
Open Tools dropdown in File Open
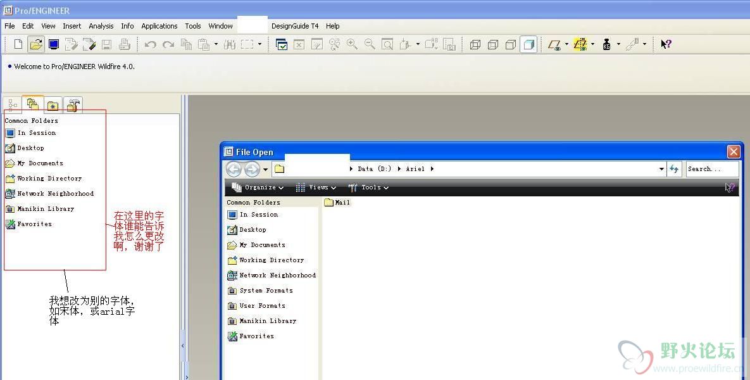368,187
